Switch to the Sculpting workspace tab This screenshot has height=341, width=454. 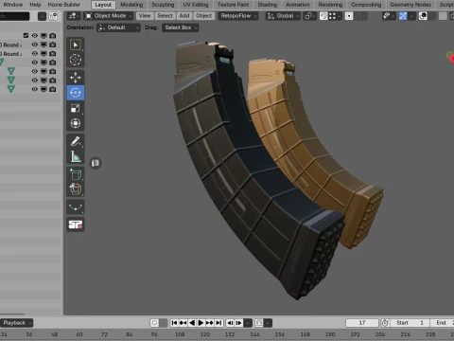[163, 5]
